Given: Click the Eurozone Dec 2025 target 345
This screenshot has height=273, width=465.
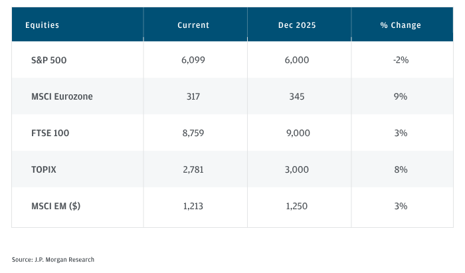Looking at the screenshot, I should (x=297, y=96).
